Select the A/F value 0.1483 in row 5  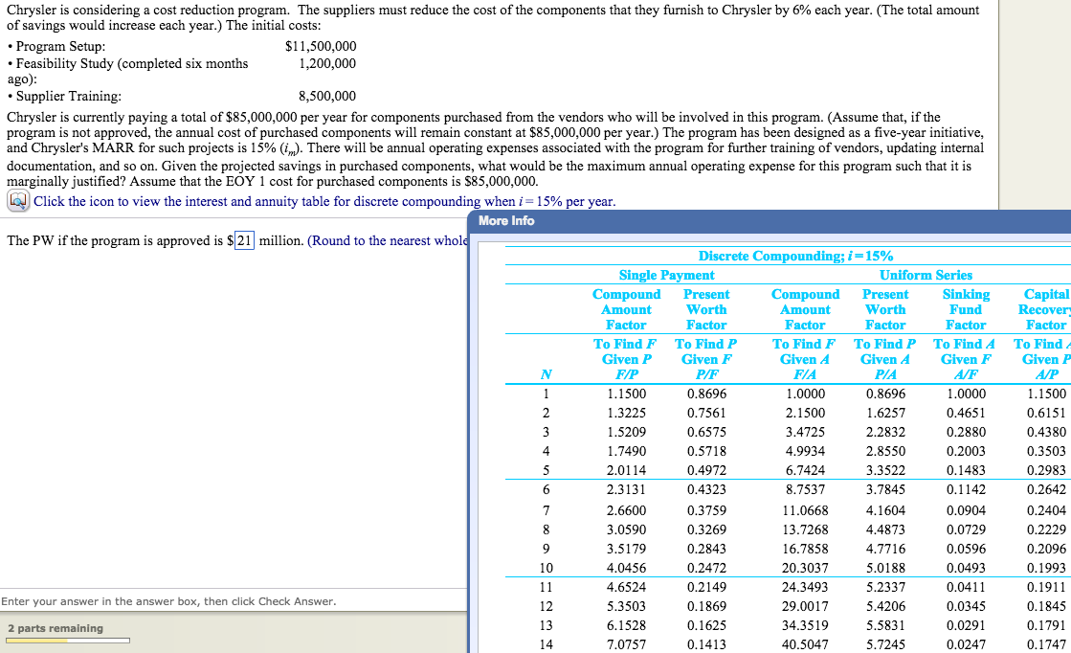point(966,470)
